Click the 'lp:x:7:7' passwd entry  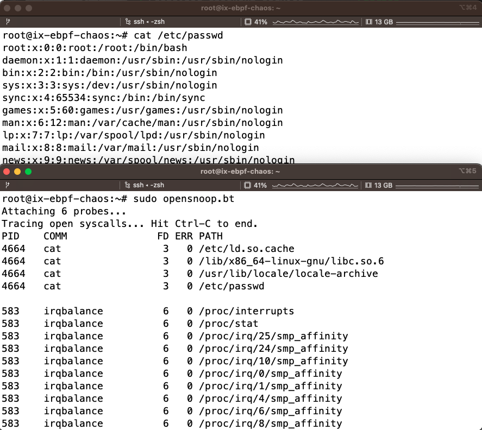coord(134,135)
